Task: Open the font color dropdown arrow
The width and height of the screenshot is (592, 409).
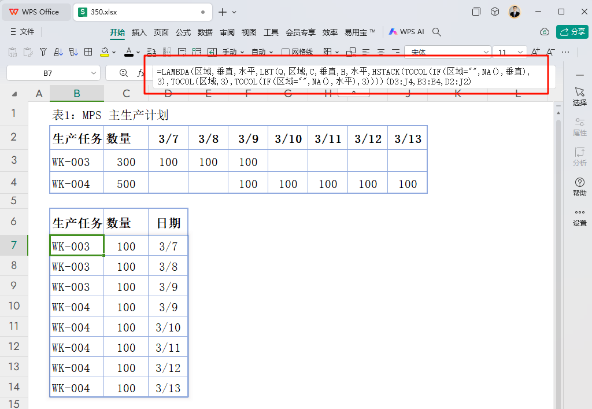Action: click(138, 53)
